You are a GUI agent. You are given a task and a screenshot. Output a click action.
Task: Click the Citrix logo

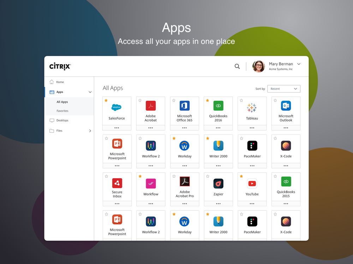60,67
